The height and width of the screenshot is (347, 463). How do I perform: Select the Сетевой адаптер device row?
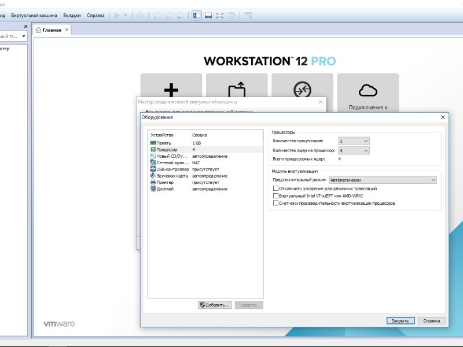coord(206,163)
